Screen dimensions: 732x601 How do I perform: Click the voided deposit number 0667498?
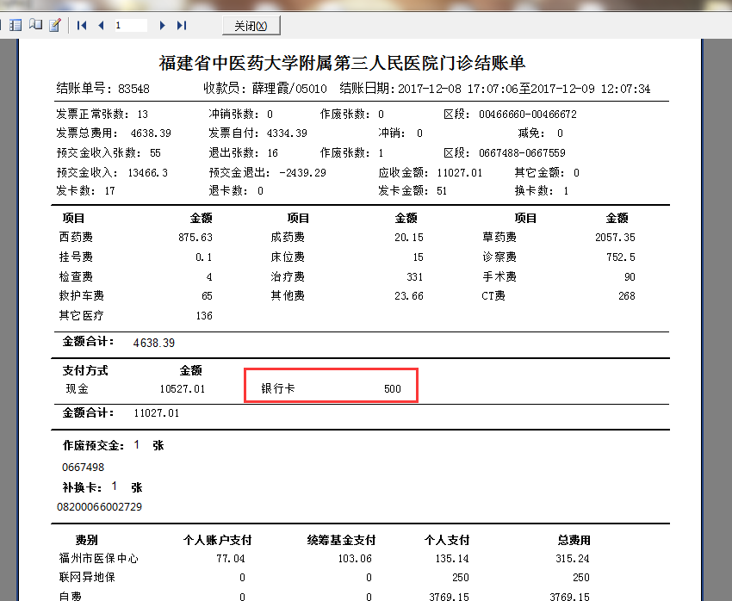83,468
